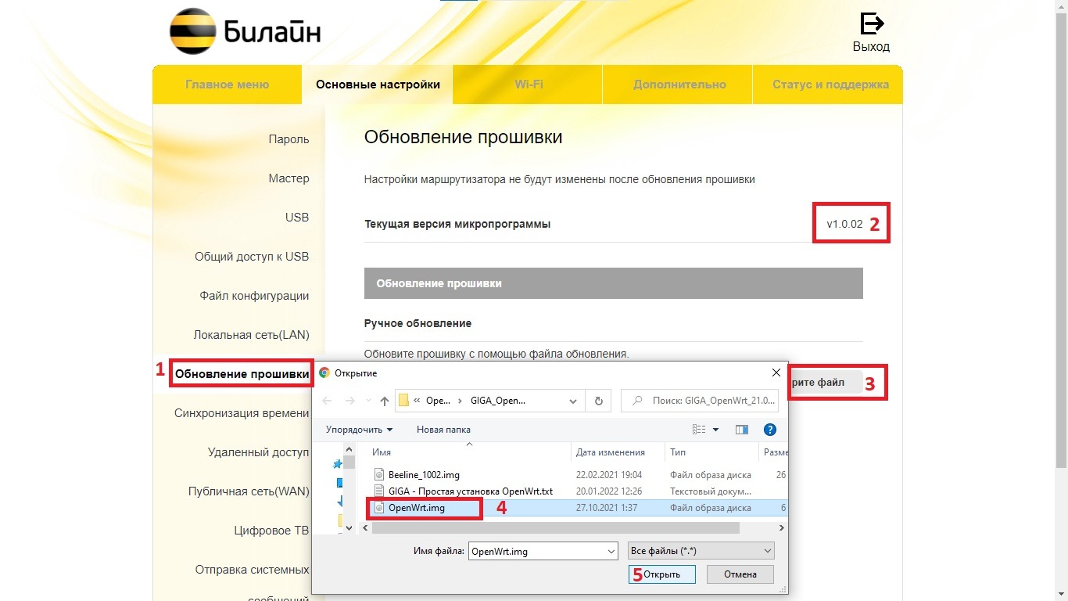
Task: Click the firmware version v1.0.02 value
Action: pyautogui.click(x=844, y=224)
